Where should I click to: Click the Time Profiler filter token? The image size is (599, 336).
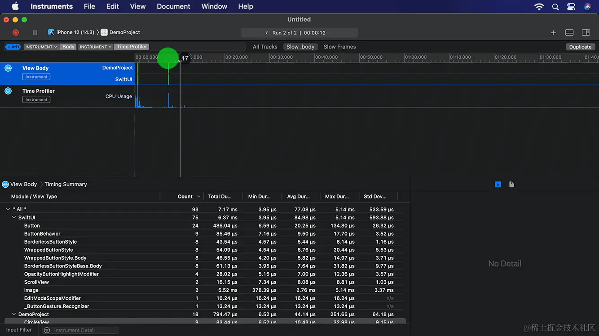[132, 47]
